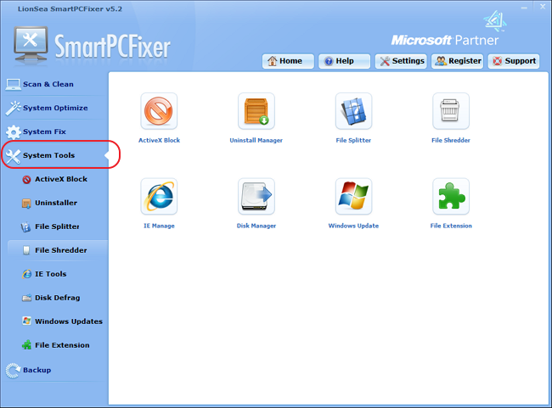Open the System Fix section
Screen dimensions: 552x408
(x=54, y=131)
